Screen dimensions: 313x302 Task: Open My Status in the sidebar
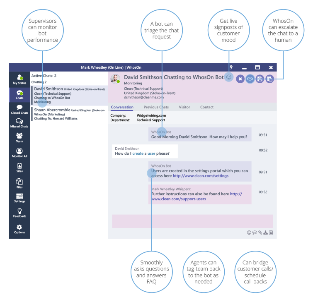click(19, 79)
